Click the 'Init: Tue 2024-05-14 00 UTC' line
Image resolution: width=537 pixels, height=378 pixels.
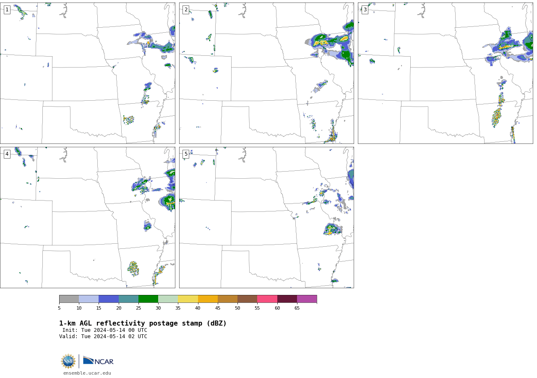coord(105,330)
